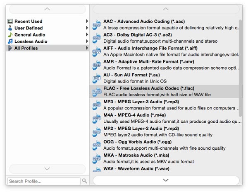The height and width of the screenshot is (192, 248).
Task: Click the Recent Used category icon
Action: (10, 21)
